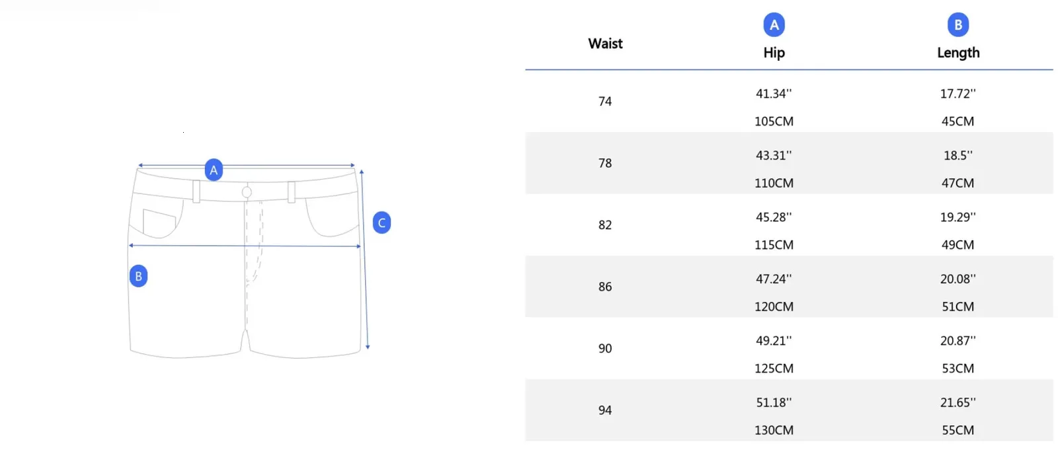Click the 130CM hip value
The image size is (1058, 465).
click(x=774, y=430)
